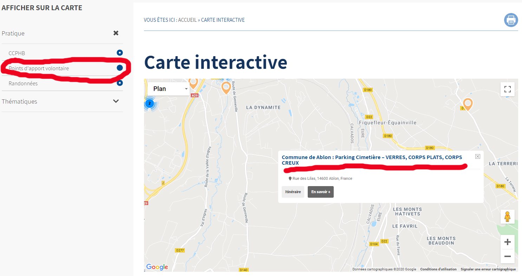Click the Street View pegman icon
Screen dimensions: 522x276
pyautogui.click(x=507, y=217)
